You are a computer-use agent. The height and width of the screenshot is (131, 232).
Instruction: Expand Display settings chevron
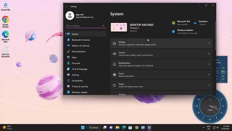pos(209,43)
